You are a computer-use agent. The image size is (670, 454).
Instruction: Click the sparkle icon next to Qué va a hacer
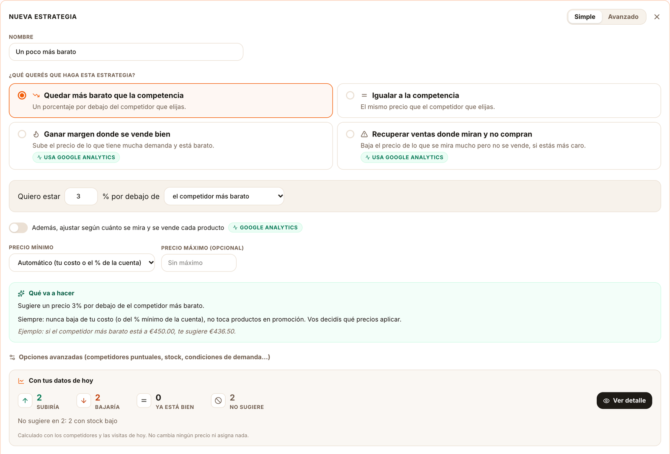coord(21,293)
